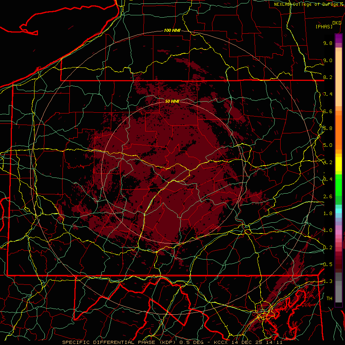Screen dimensions: 345x345
Task: Click the 14 DEC 25 14:11 timestamp
Action: pyautogui.click(x=257, y=342)
